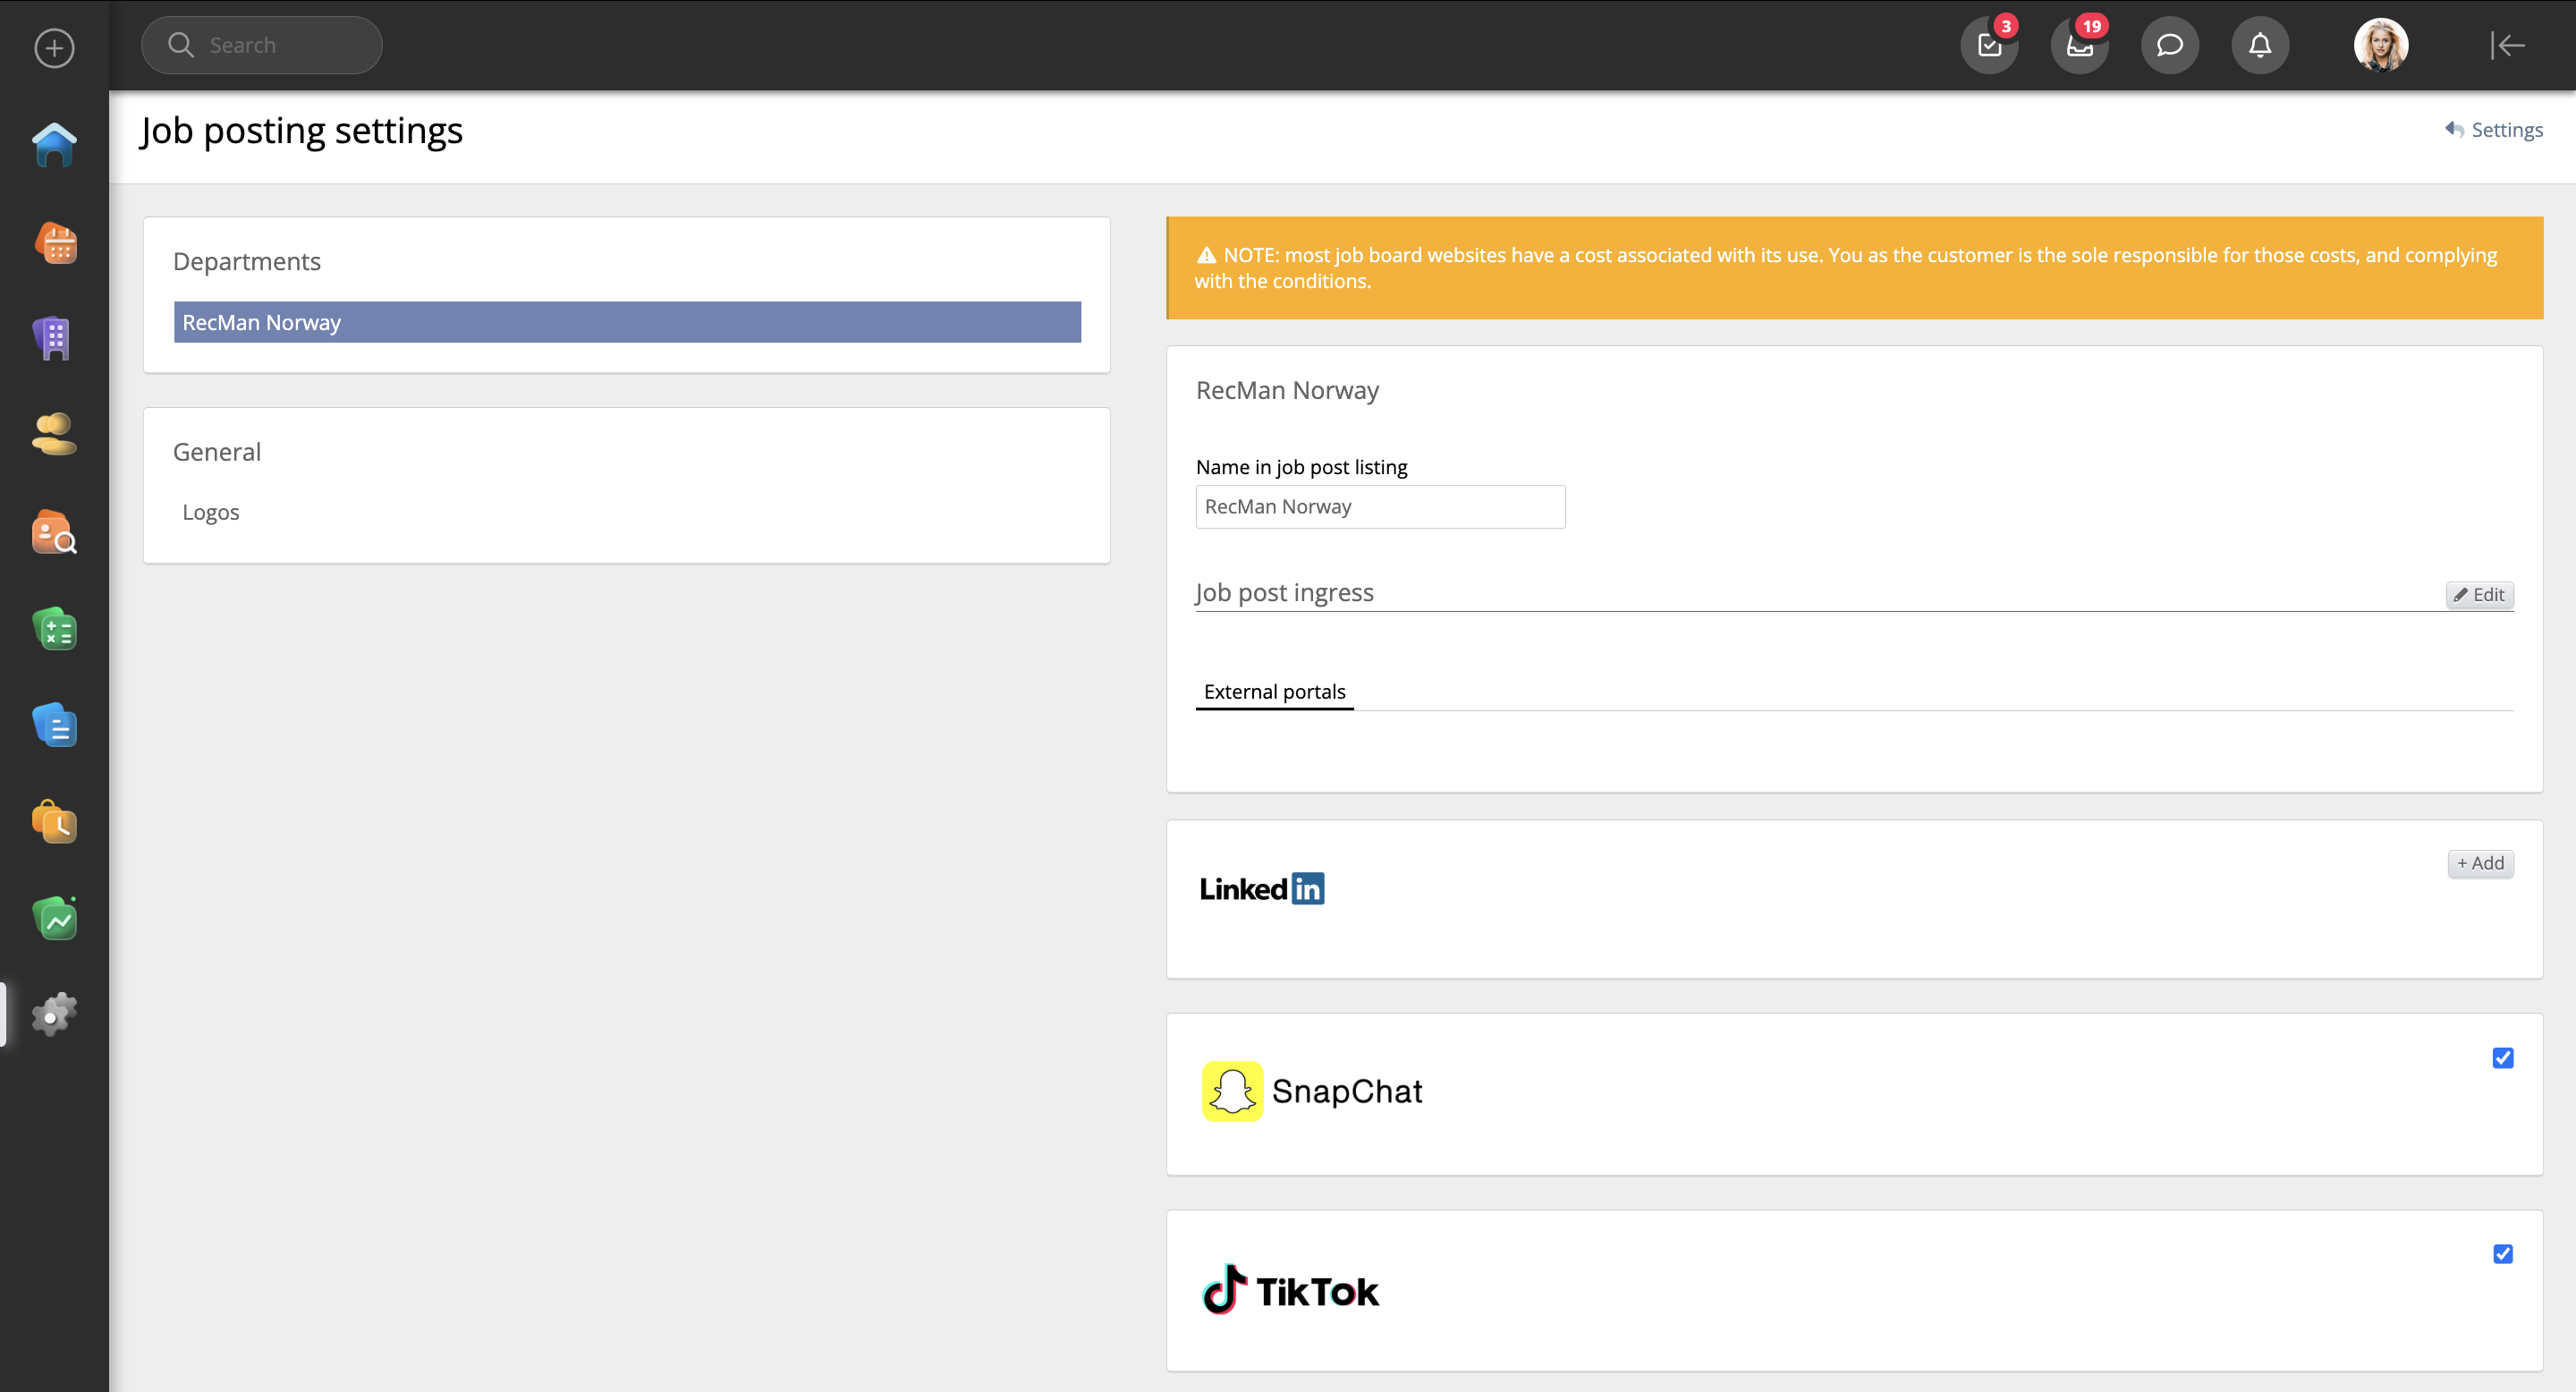Select RecMan Norway department
Screen dimensions: 2576x1392
626,322
